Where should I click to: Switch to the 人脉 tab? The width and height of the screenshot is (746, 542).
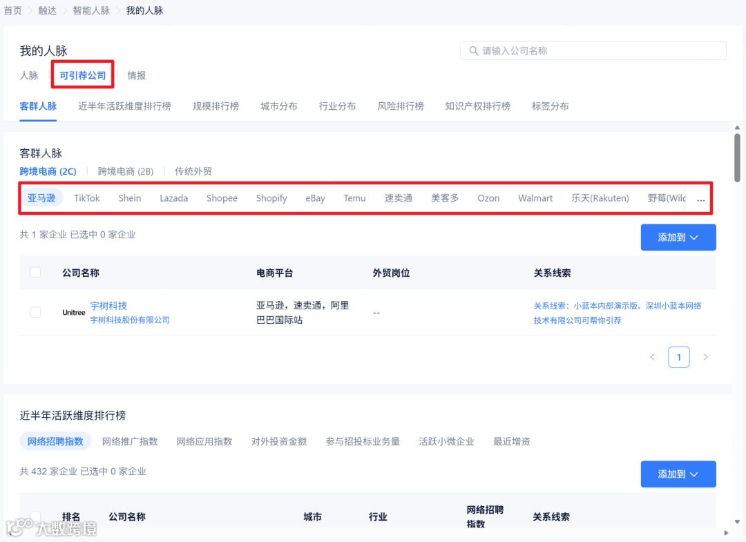pyautogui.click(x=29, y=75)
